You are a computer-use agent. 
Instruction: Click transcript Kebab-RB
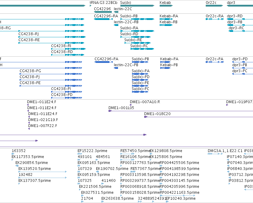166,25
